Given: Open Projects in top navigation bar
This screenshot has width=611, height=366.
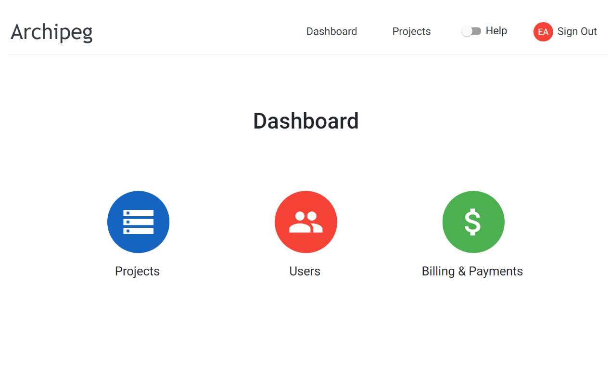Looking at the screenshot, I should 411,31.
